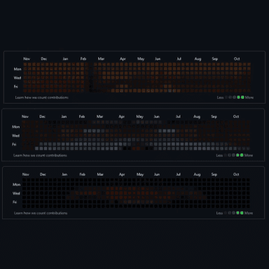Click 'Sep' month label in first graph
The width and height of the screenshot is (269, 269).
pyautogui.click(x=215, y=59)
